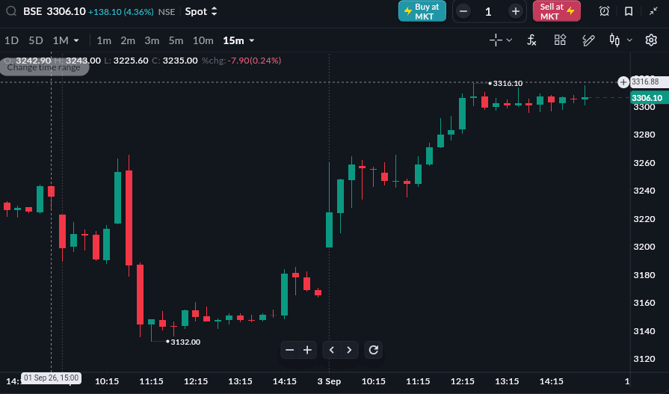
Task: Bookmark BSE using the watchlist icon
Action: point(629,11)
